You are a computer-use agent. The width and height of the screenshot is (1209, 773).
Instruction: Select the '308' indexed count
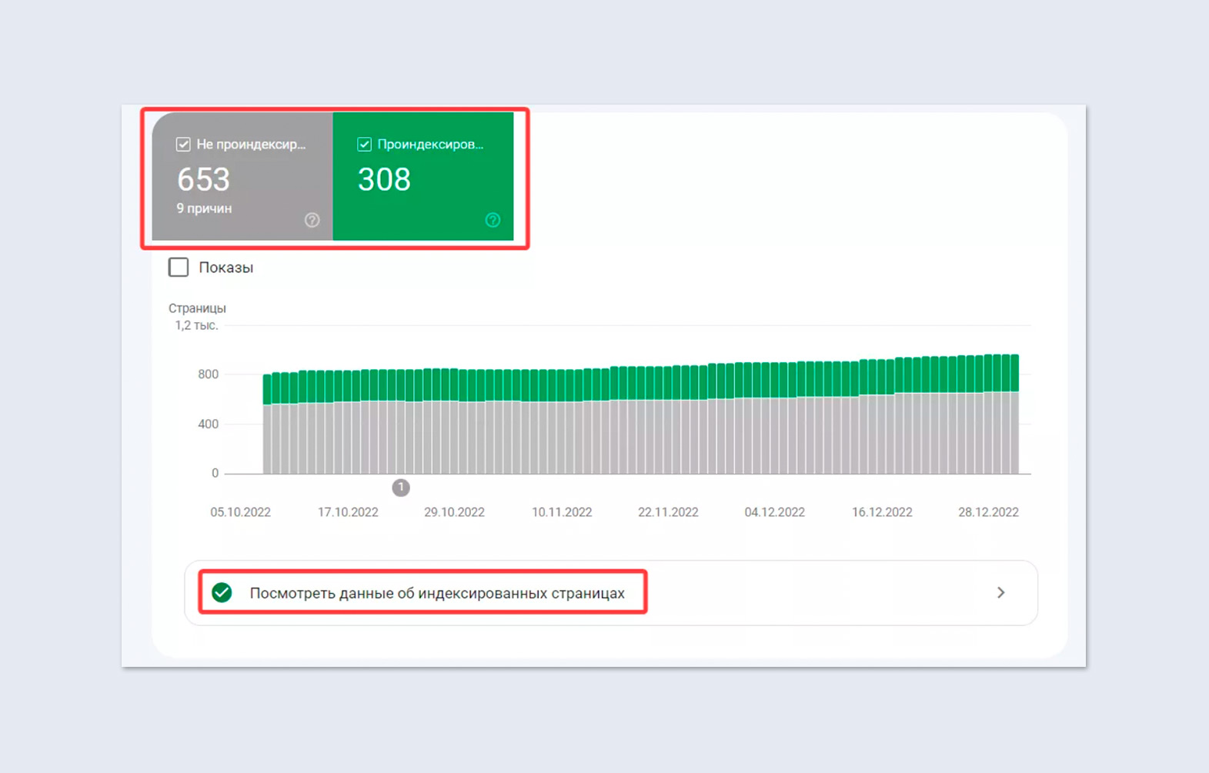click(385, 179)
